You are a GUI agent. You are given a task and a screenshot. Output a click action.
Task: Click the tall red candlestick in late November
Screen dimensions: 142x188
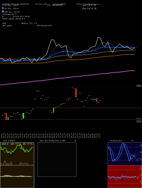pos(76,93)
